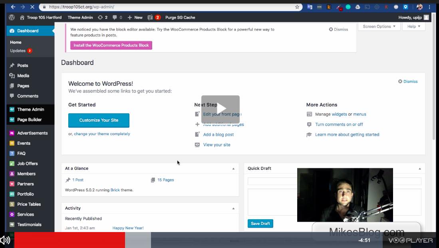Viewport: 439px width, 248px height.
Task: Click the Portfolio sidebar icon
Action: pyautogui.click(x=12, y=194)
